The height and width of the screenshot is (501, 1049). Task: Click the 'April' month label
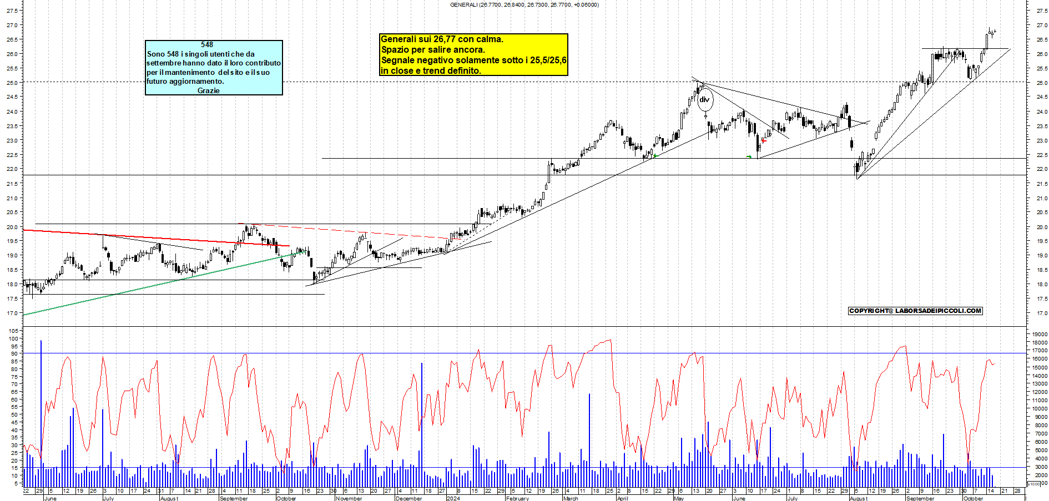[622, 498]
